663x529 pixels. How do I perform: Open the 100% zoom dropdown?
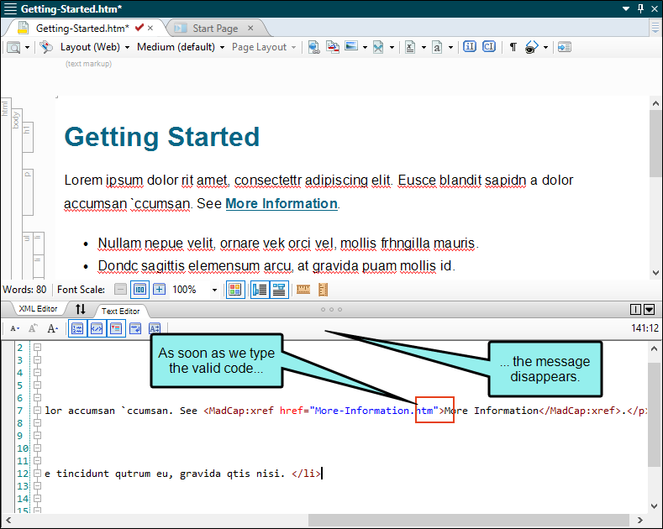pos(214,290)
